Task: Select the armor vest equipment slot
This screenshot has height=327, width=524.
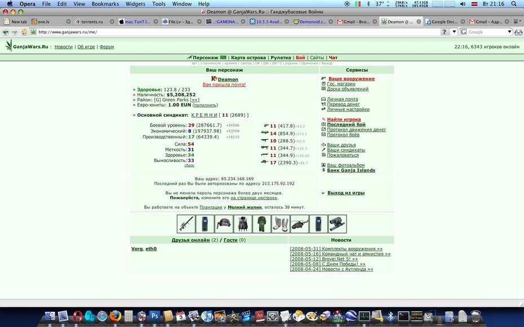Action: point(243,224)
